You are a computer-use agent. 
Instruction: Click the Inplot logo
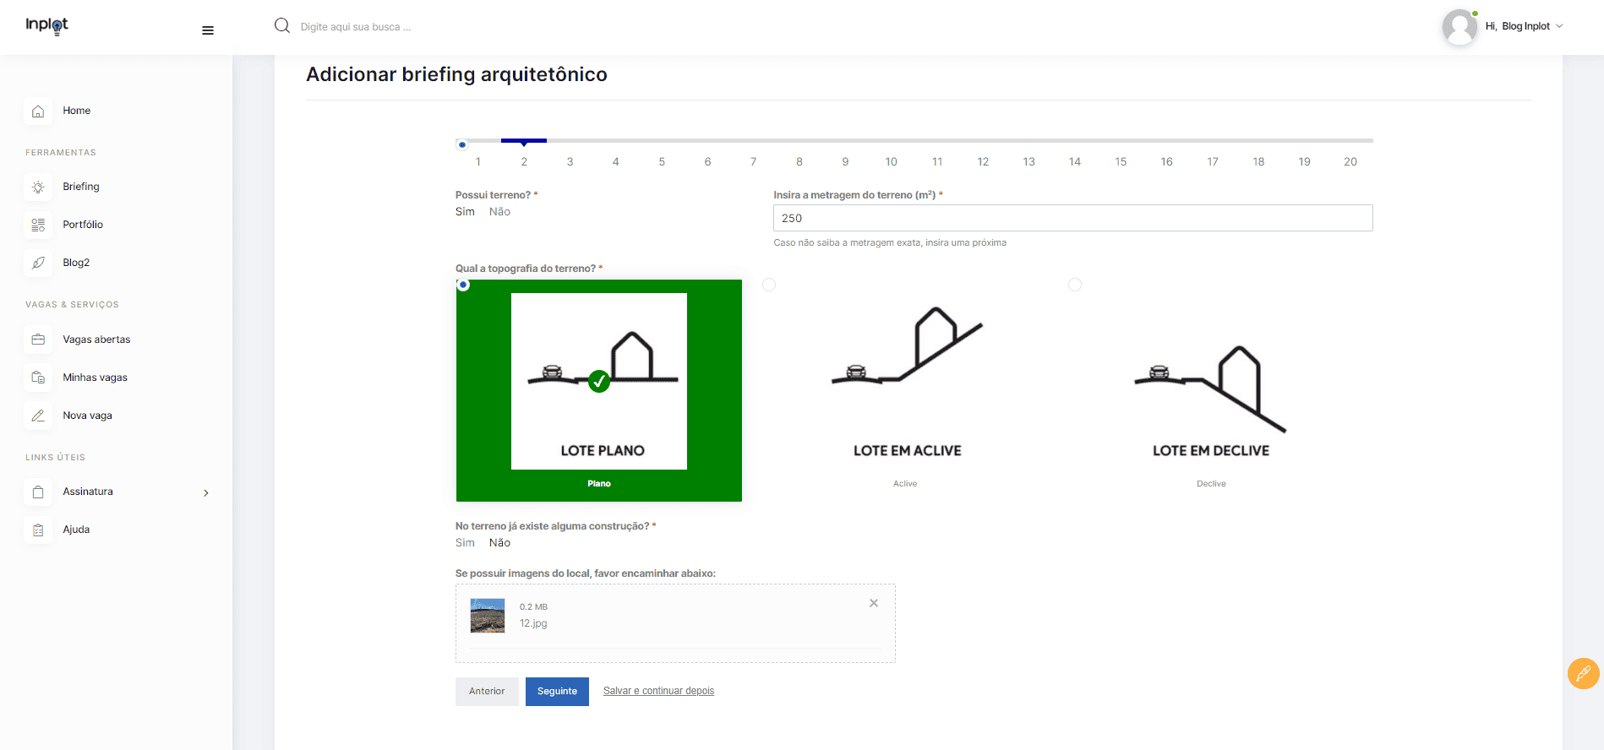tap(46, 26)
